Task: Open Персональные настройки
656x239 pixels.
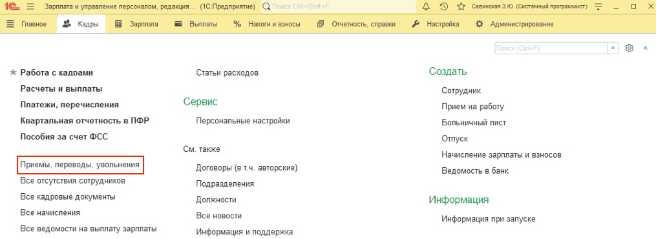Action: click(243, 121)
